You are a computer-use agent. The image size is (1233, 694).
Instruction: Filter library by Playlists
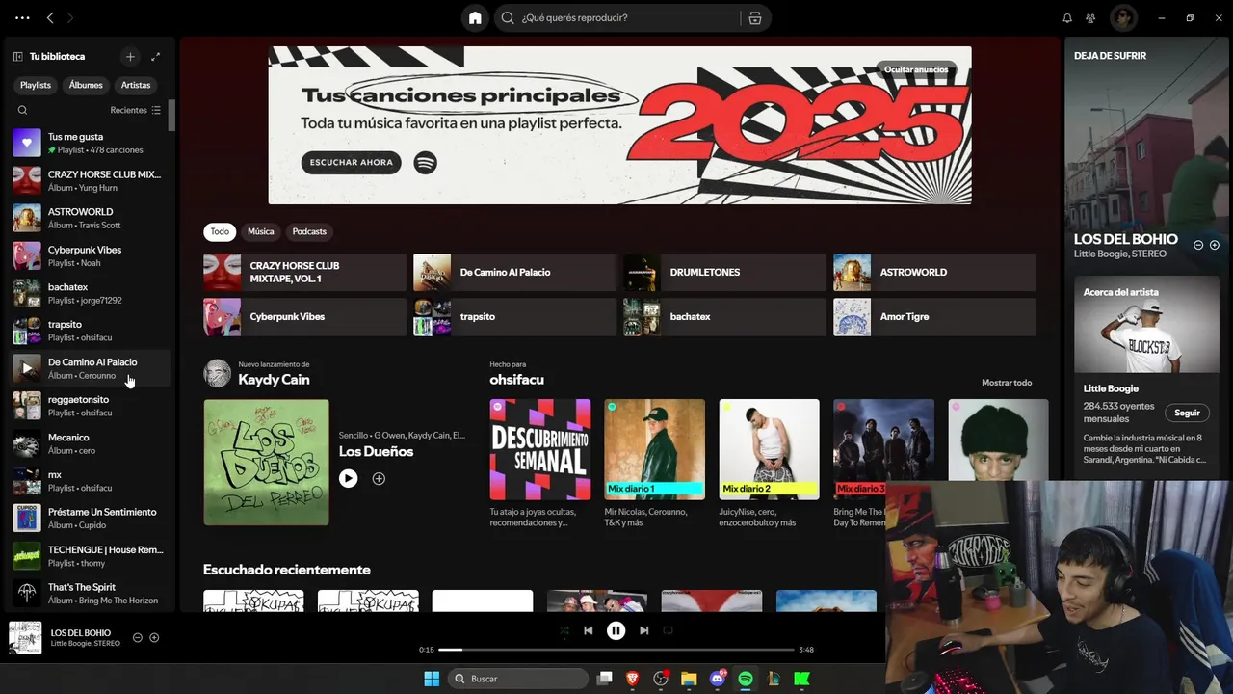tap(36, 85)
